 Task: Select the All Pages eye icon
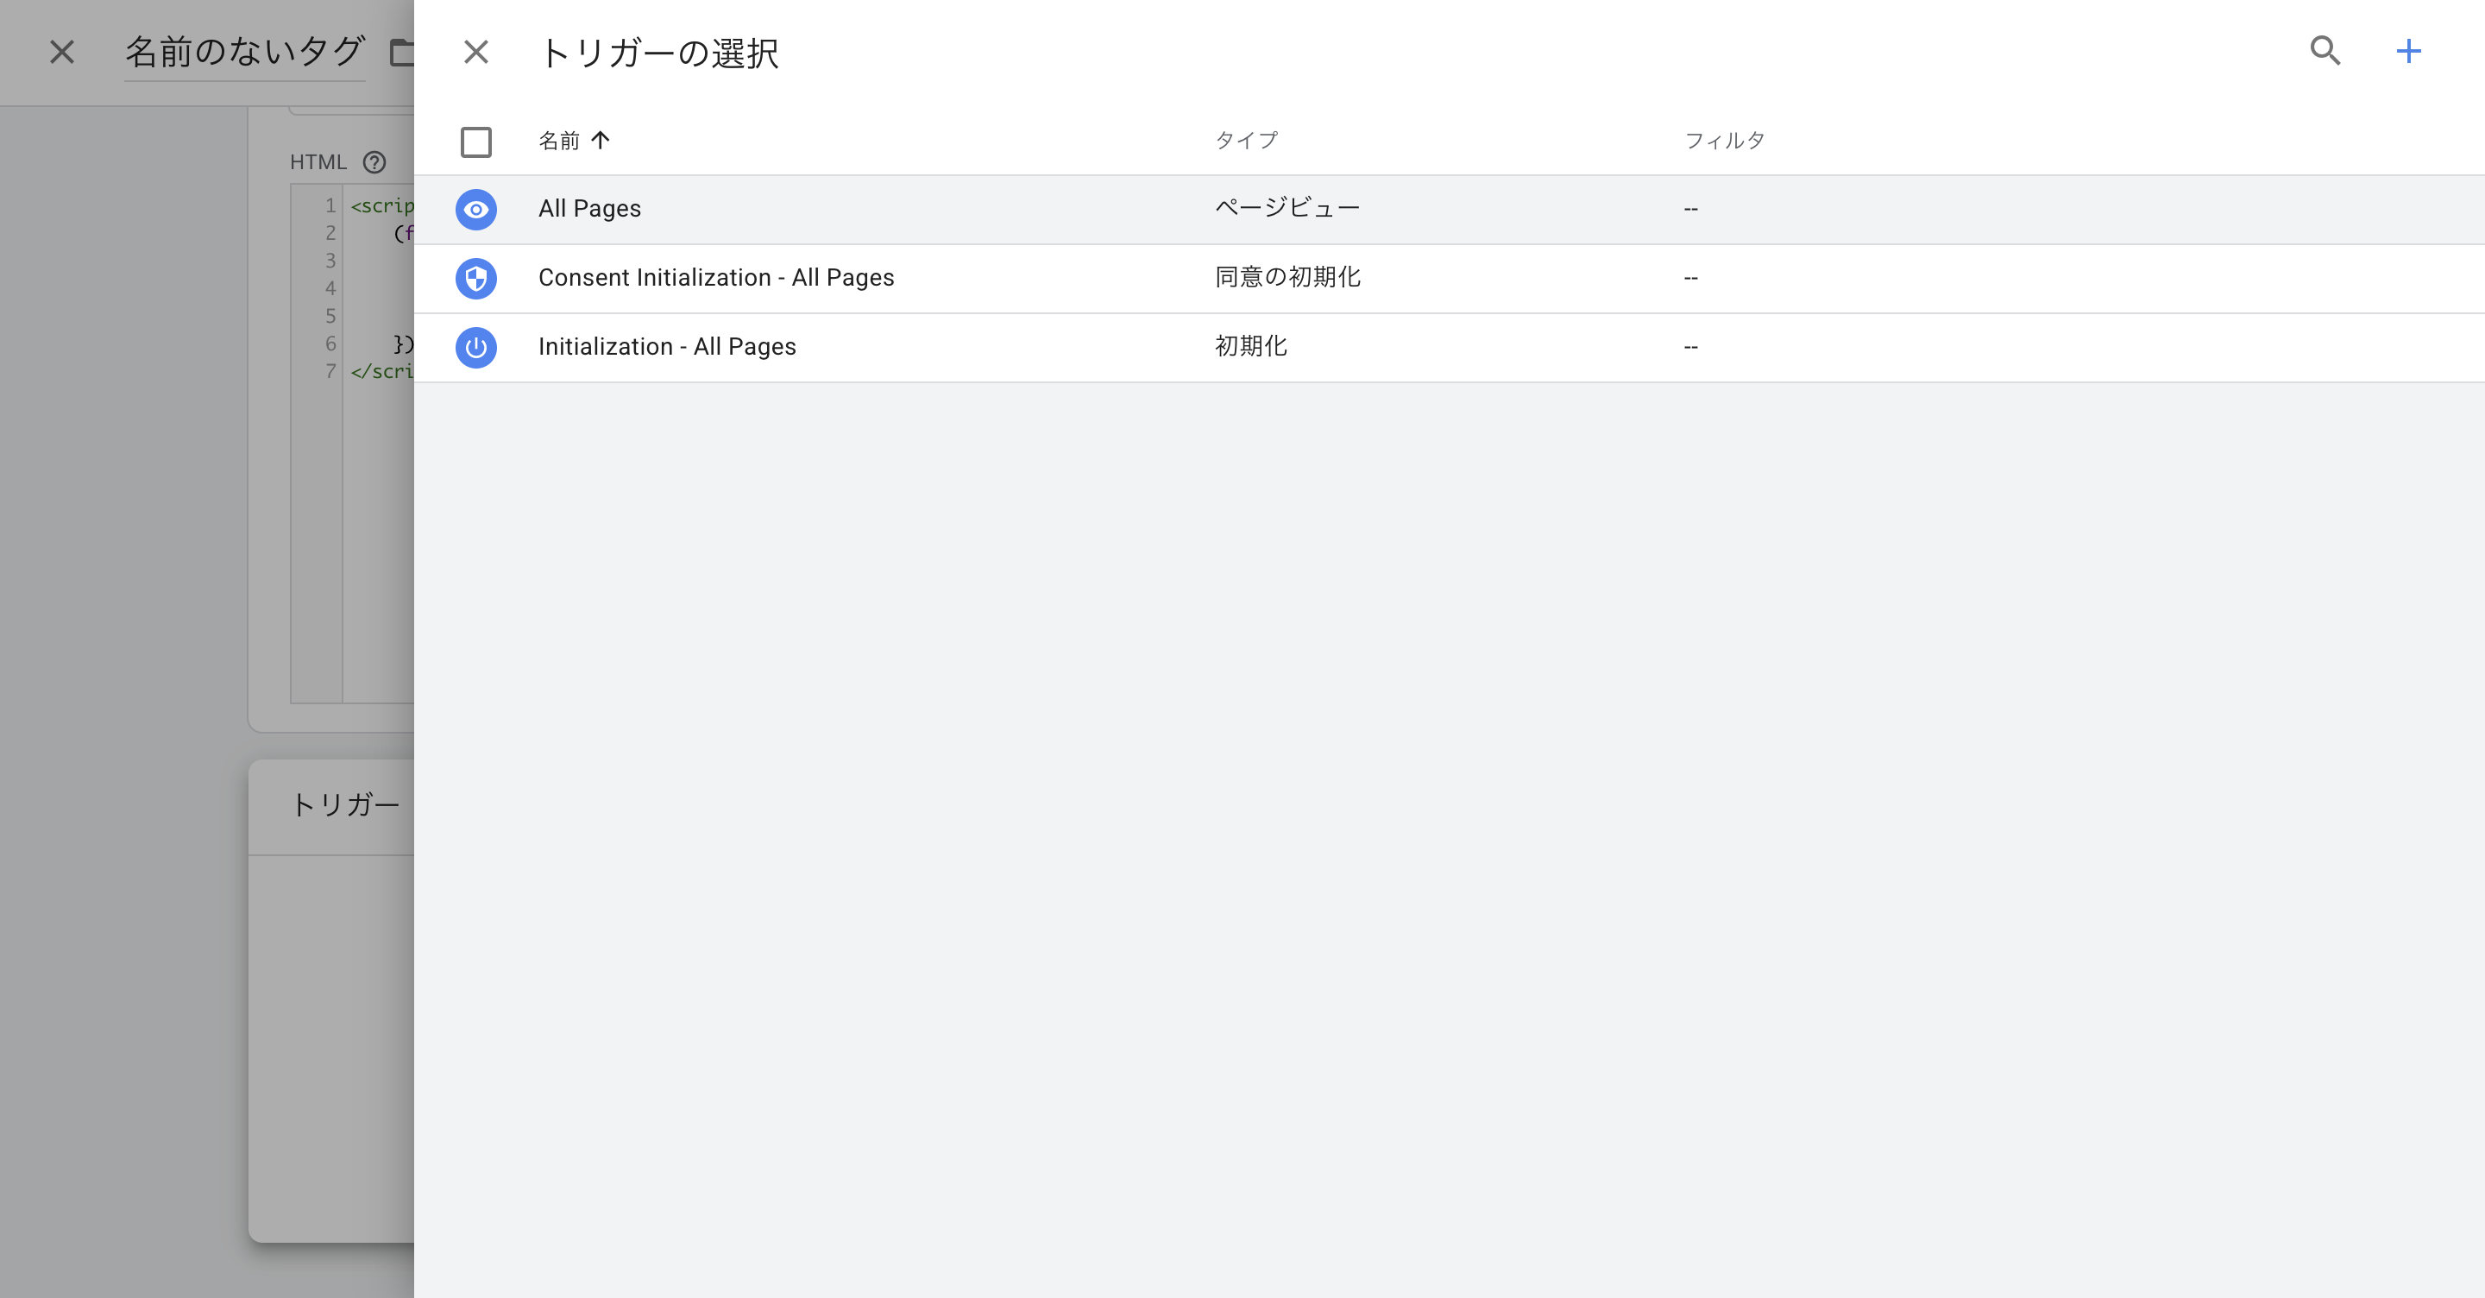pos(475,210)
